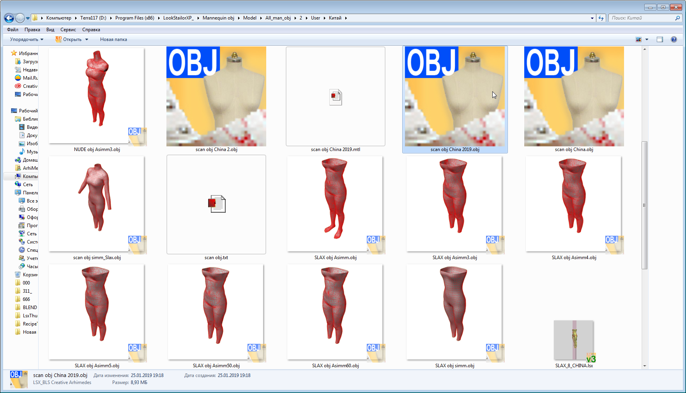Expand the Открыть options arrow
The image size is (686, 393).
(x=87, y=39)
